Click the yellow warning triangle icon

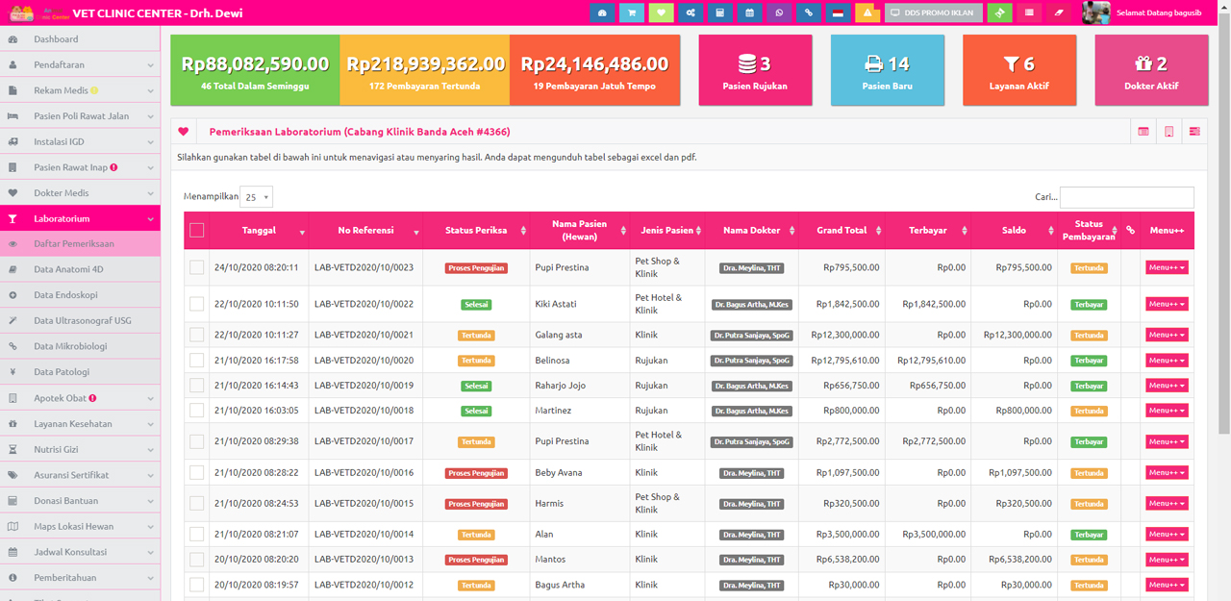pyautogui.click(x=867, y=13)
